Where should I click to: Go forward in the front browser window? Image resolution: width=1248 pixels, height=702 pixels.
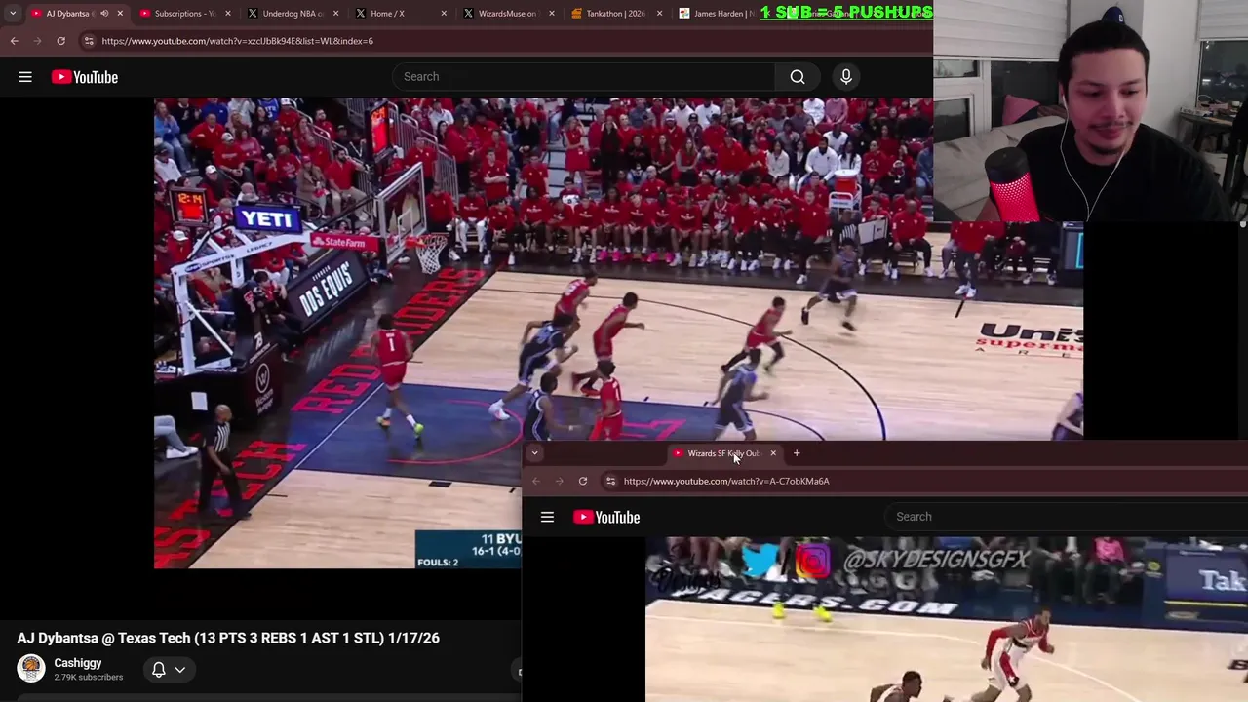(559, 481)
